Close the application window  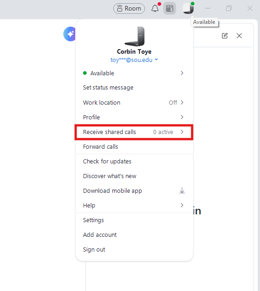(x=250, y=8)
